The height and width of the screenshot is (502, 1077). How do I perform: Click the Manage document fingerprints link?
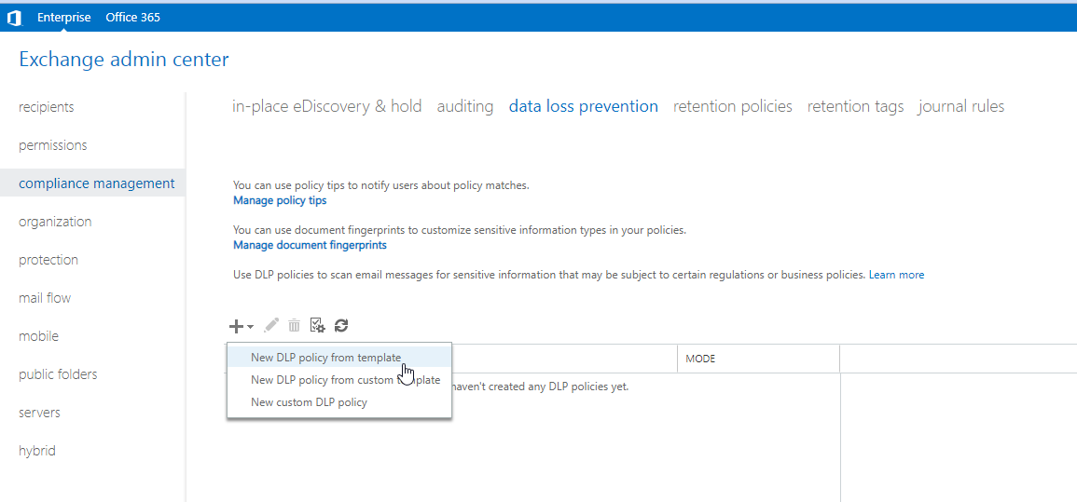pos(310,245)
